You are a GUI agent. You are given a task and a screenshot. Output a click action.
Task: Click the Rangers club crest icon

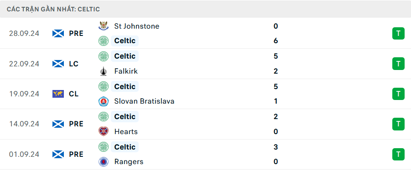click(104, 162)
